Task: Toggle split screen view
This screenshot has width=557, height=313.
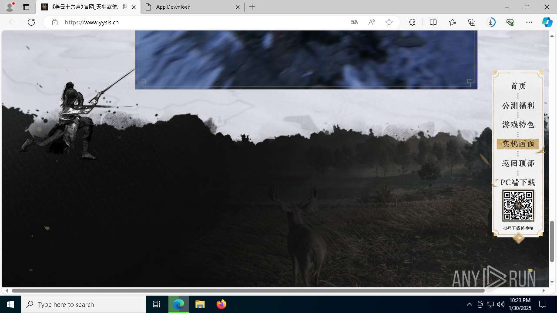Action: [x=433, y=22]
